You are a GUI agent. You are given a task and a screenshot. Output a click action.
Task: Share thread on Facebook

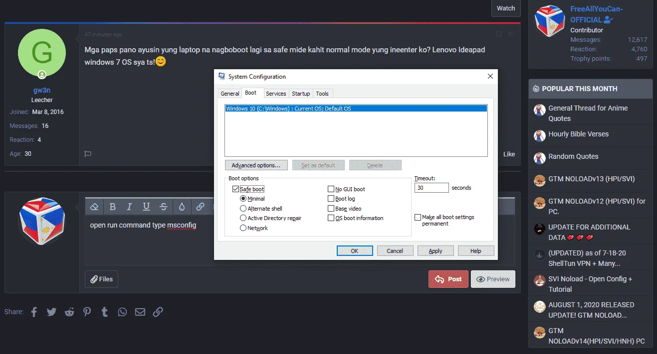34,312
